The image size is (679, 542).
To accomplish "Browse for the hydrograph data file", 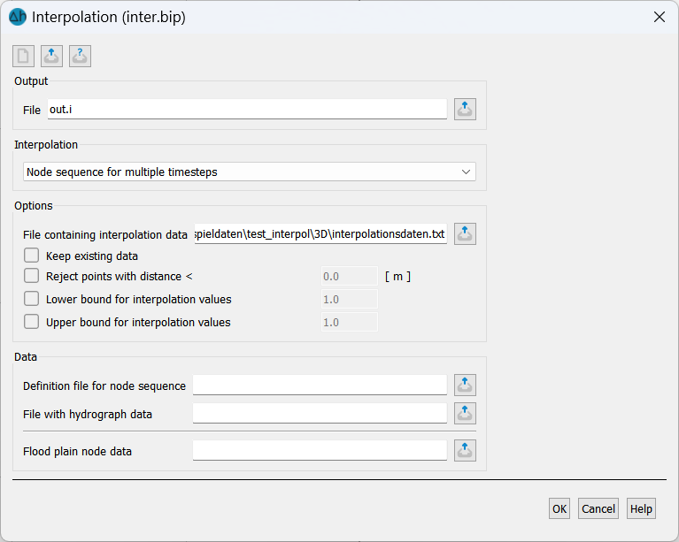I will [465, 413].
